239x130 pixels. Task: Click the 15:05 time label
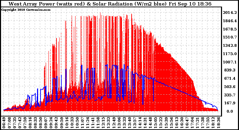[x=156, y=122]
